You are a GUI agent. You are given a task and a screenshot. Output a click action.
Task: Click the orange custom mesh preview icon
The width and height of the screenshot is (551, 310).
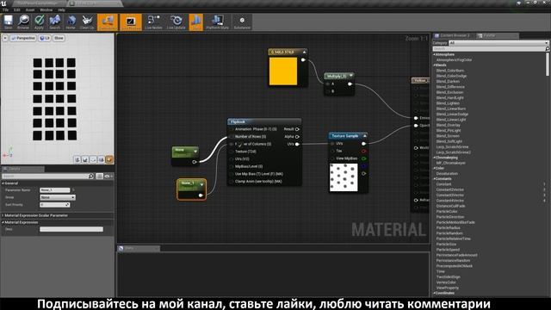pyautogui.click(x=109, y=160)
